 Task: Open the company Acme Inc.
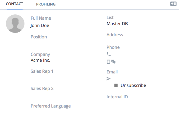[x=40, y=60]
